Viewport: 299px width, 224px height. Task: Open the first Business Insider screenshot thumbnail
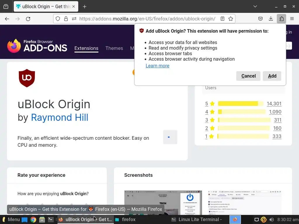(163, 203)
